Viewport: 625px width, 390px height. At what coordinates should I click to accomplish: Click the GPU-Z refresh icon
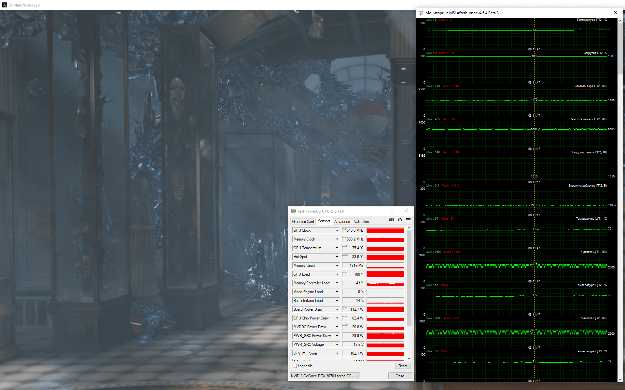400,220
